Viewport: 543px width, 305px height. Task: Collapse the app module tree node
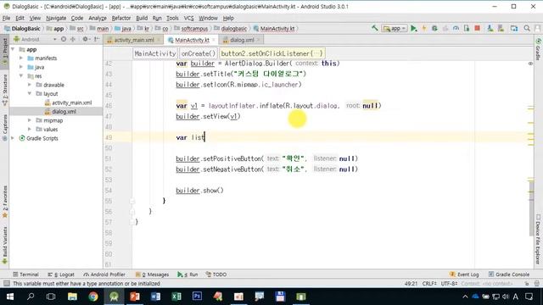click(13, 49)
